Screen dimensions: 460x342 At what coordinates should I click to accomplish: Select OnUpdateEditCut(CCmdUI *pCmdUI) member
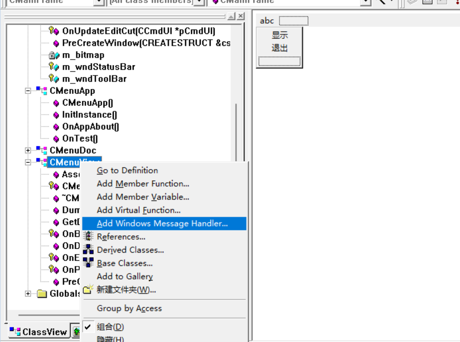[139, 31]
